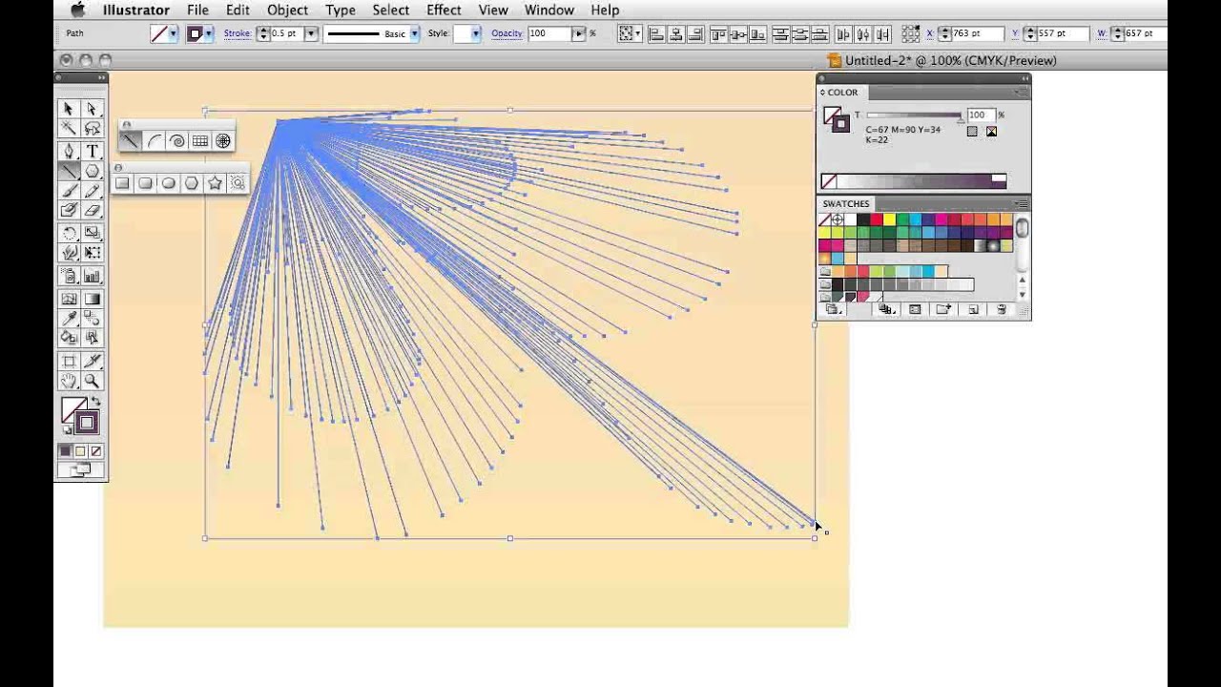
Task: Open the File menu
Action: pyautogui.click(x=197, y=10)
